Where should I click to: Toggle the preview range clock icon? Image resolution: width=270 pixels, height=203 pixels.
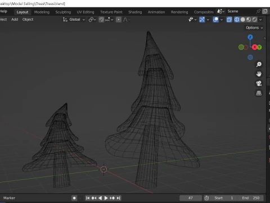206,198
